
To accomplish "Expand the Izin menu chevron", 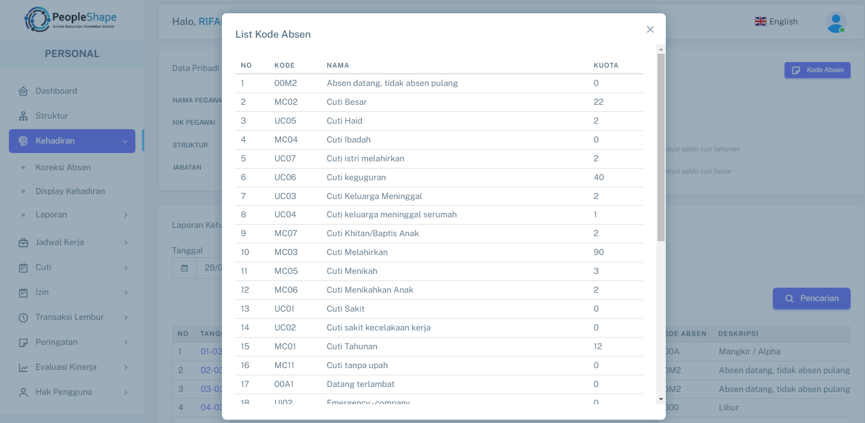I will point(126,292).
